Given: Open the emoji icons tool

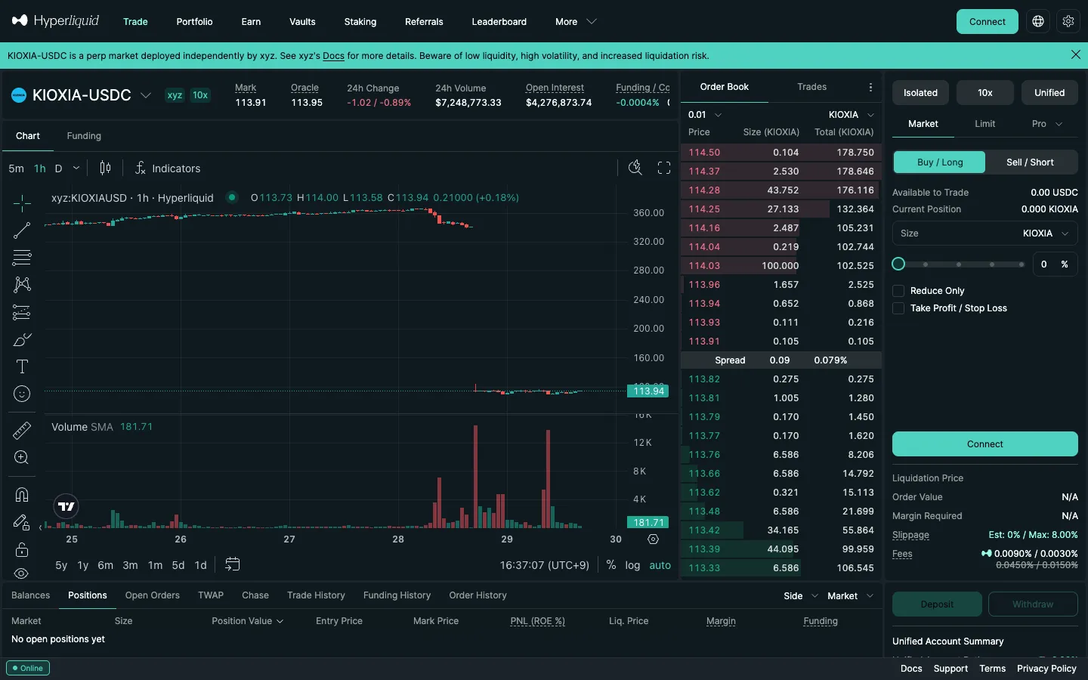Looking at the screenshot, I should pos(22,394).
